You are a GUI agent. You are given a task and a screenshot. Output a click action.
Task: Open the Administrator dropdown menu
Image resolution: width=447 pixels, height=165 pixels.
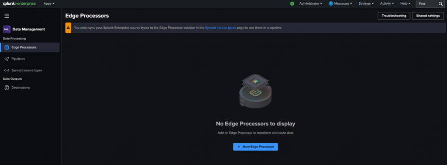(310, 3)
